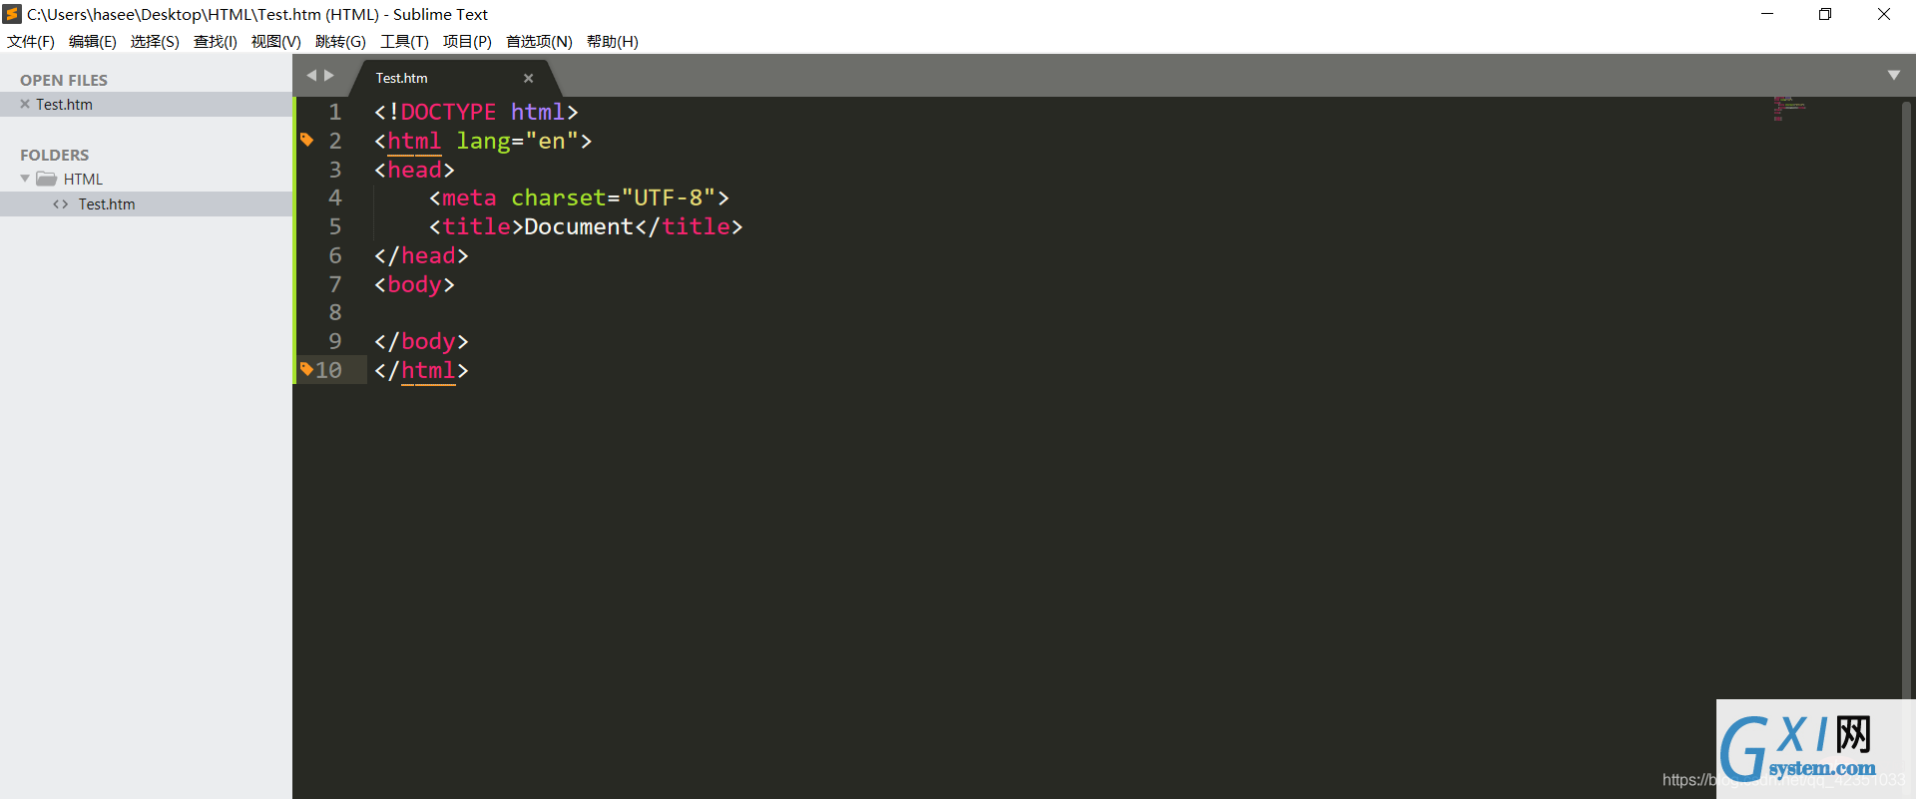Screen dimensions: 1916x799
Task: Close Test.htm in Open Files list
Action: coord(25,104)
